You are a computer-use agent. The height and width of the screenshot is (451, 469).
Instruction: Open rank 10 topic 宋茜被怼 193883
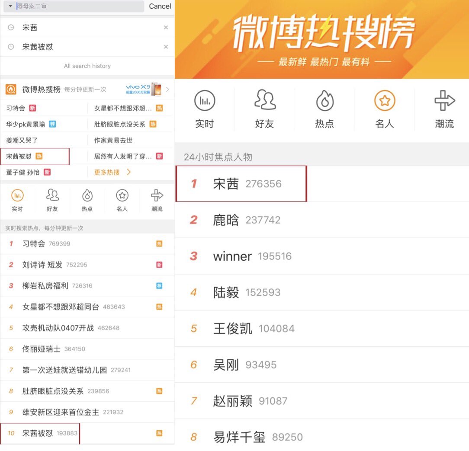click(x=87, y=433)
